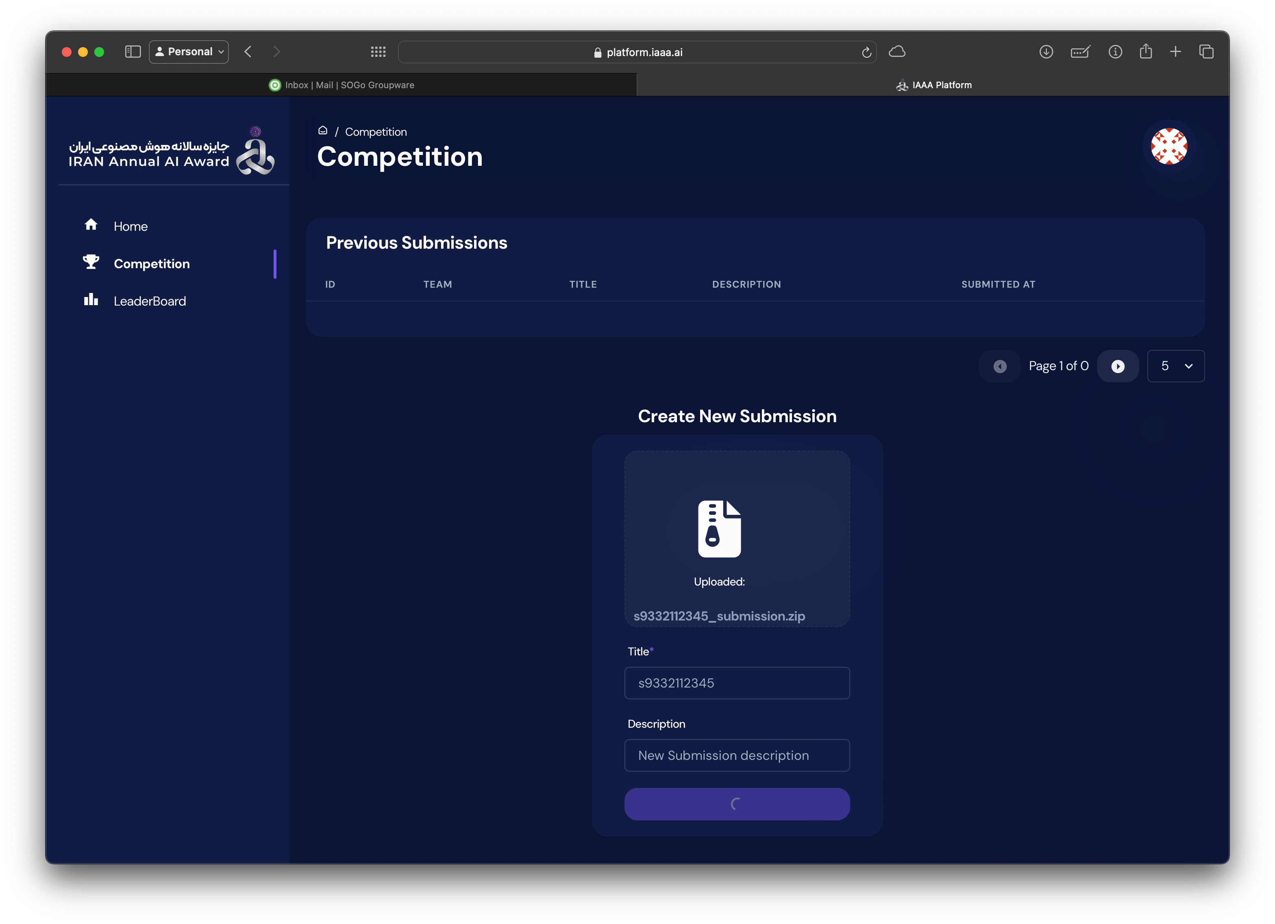Viewport: 1275px width, 924px height.
Task: Open rows-per-page dropdown showing 5
Action: (x=1175, y=366)
